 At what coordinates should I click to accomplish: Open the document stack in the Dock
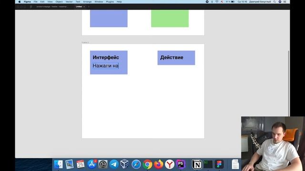pos(235,164)
